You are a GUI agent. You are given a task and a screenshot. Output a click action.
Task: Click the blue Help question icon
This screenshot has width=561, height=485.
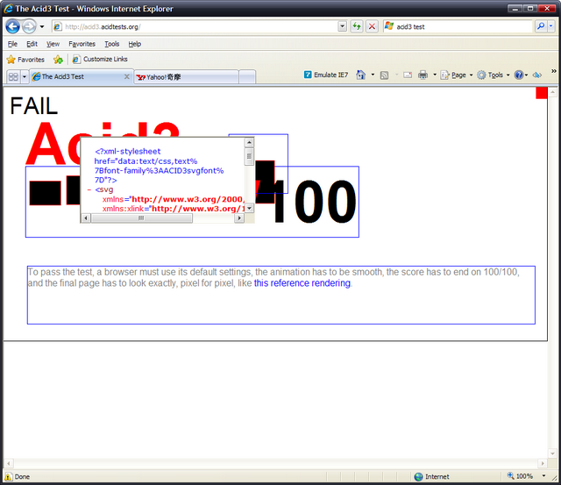521,75
